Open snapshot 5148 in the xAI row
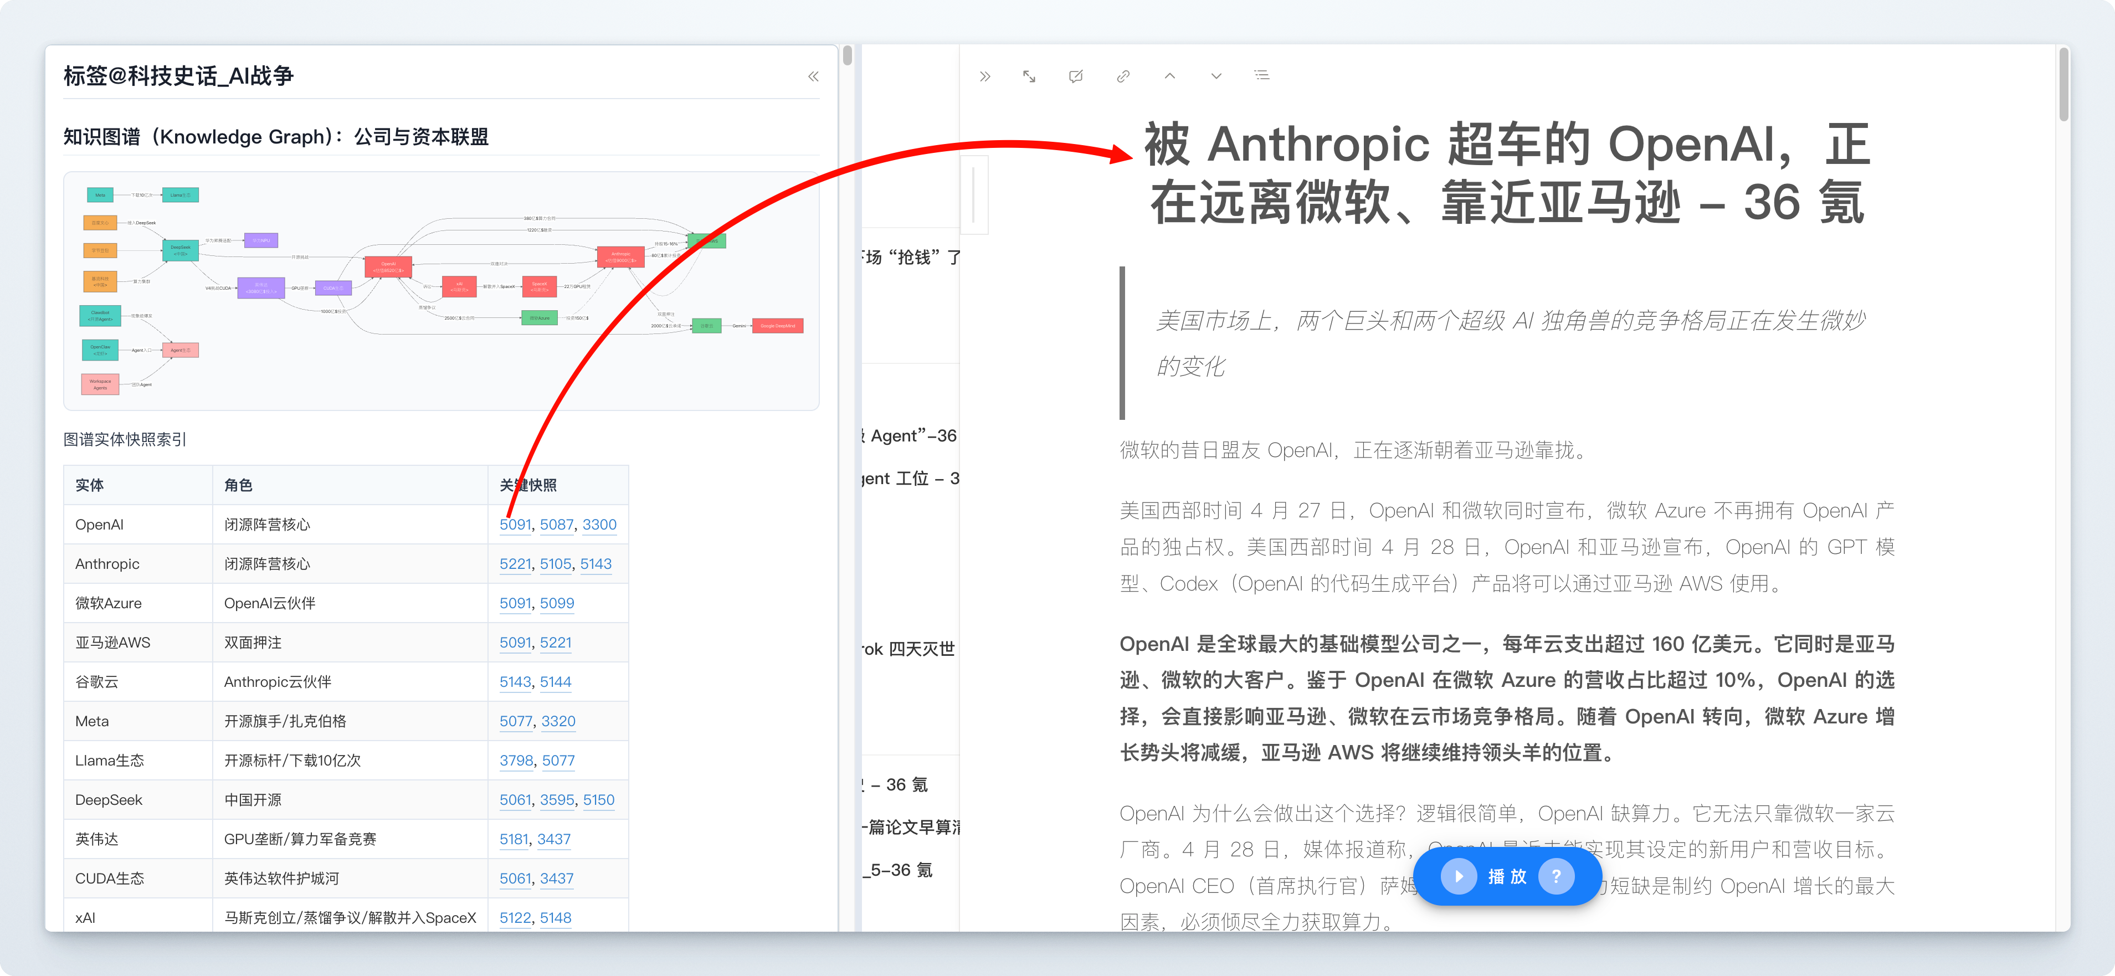 (556, 918)
